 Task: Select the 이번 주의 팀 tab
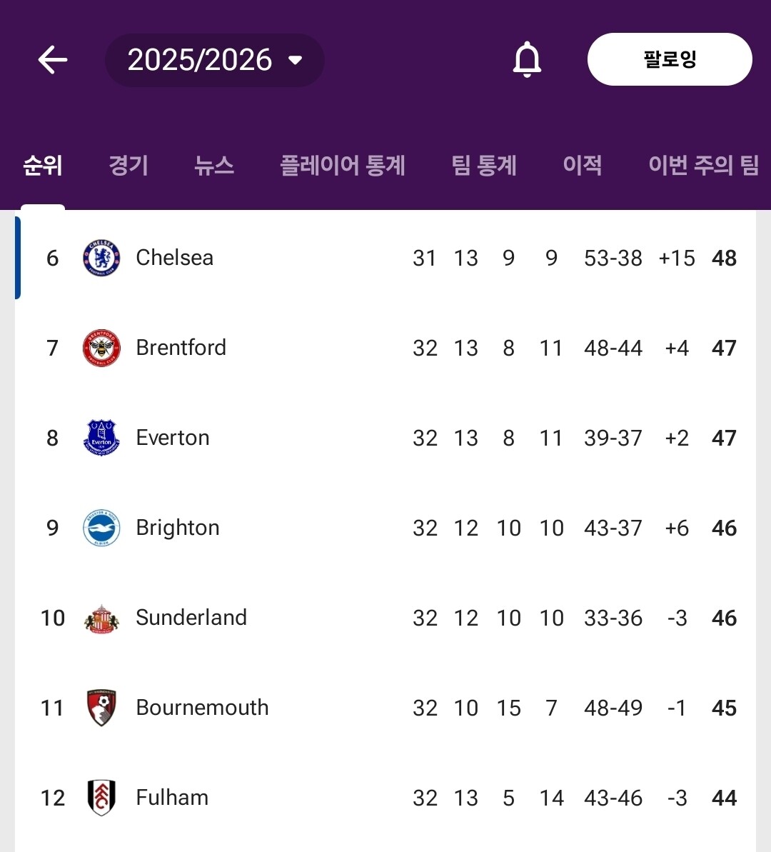703,166
